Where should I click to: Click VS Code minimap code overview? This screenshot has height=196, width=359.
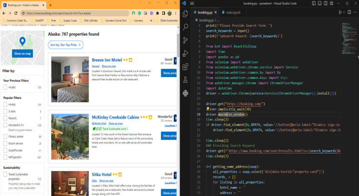coord(349,38)
